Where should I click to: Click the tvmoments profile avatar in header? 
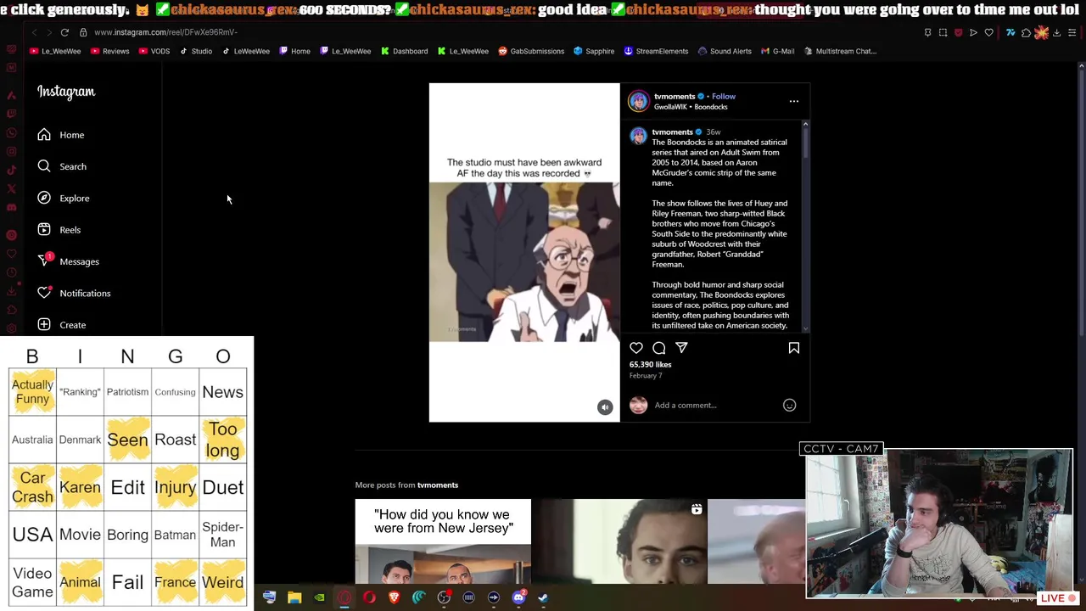(x=638, y=101)
